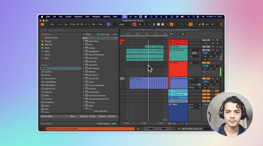Image resolution: width=263 pixels, height=146 pixels.
Task: Expand the Convolution Reverb Pro folder
Action: point(83,99)
